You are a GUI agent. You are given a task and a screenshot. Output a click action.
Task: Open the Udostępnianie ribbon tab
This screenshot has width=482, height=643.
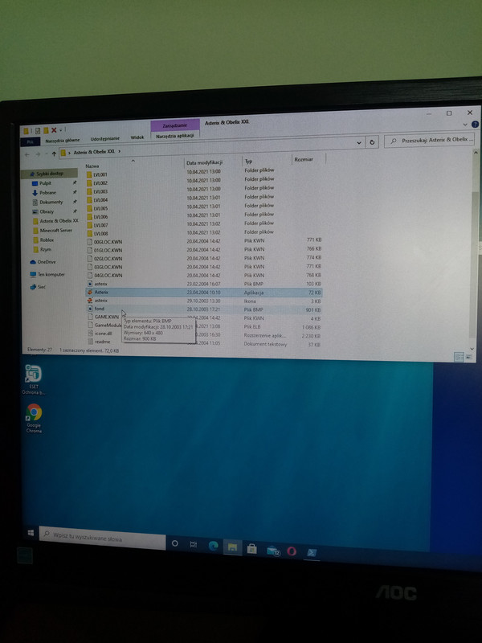[x=105, y=139]
